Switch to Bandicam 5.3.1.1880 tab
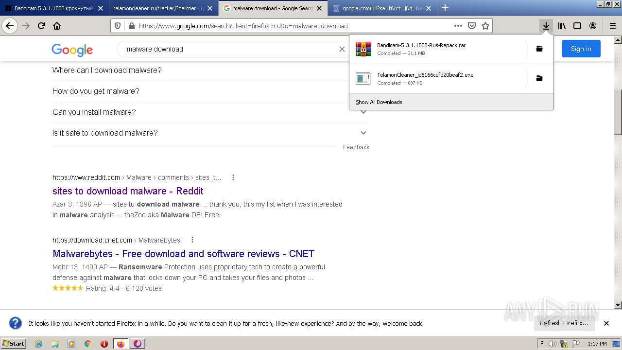Viewport: 622px width, 350px height. pos(54,8)
